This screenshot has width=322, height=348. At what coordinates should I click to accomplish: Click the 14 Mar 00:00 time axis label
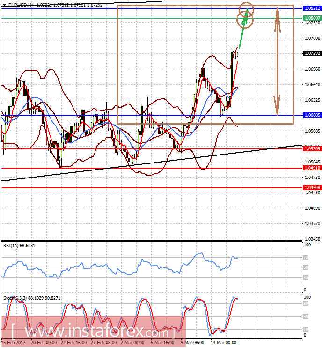[x=223, y=343]
